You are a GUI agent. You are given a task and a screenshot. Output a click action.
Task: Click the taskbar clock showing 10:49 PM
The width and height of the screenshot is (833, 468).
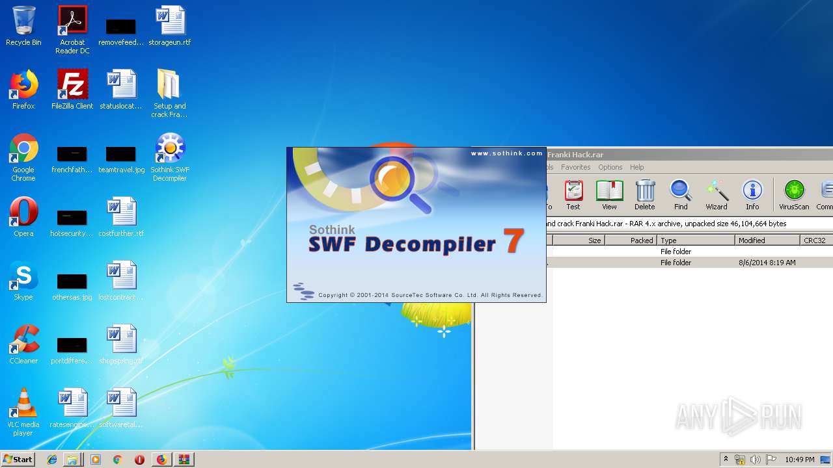[800, 460]
